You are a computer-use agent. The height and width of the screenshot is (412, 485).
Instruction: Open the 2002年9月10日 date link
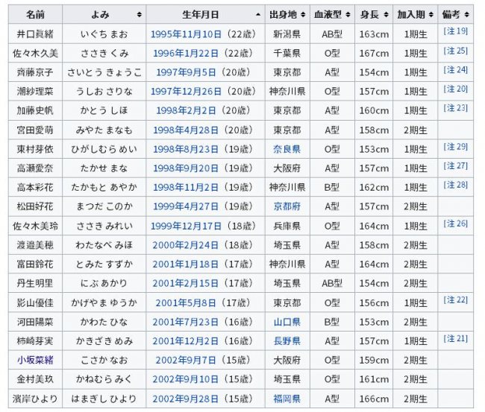(x=187, y=379)
